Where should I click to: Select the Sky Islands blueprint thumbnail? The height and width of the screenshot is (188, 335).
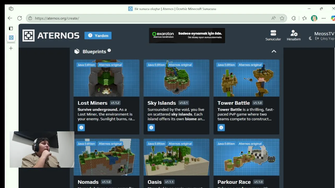176,78
